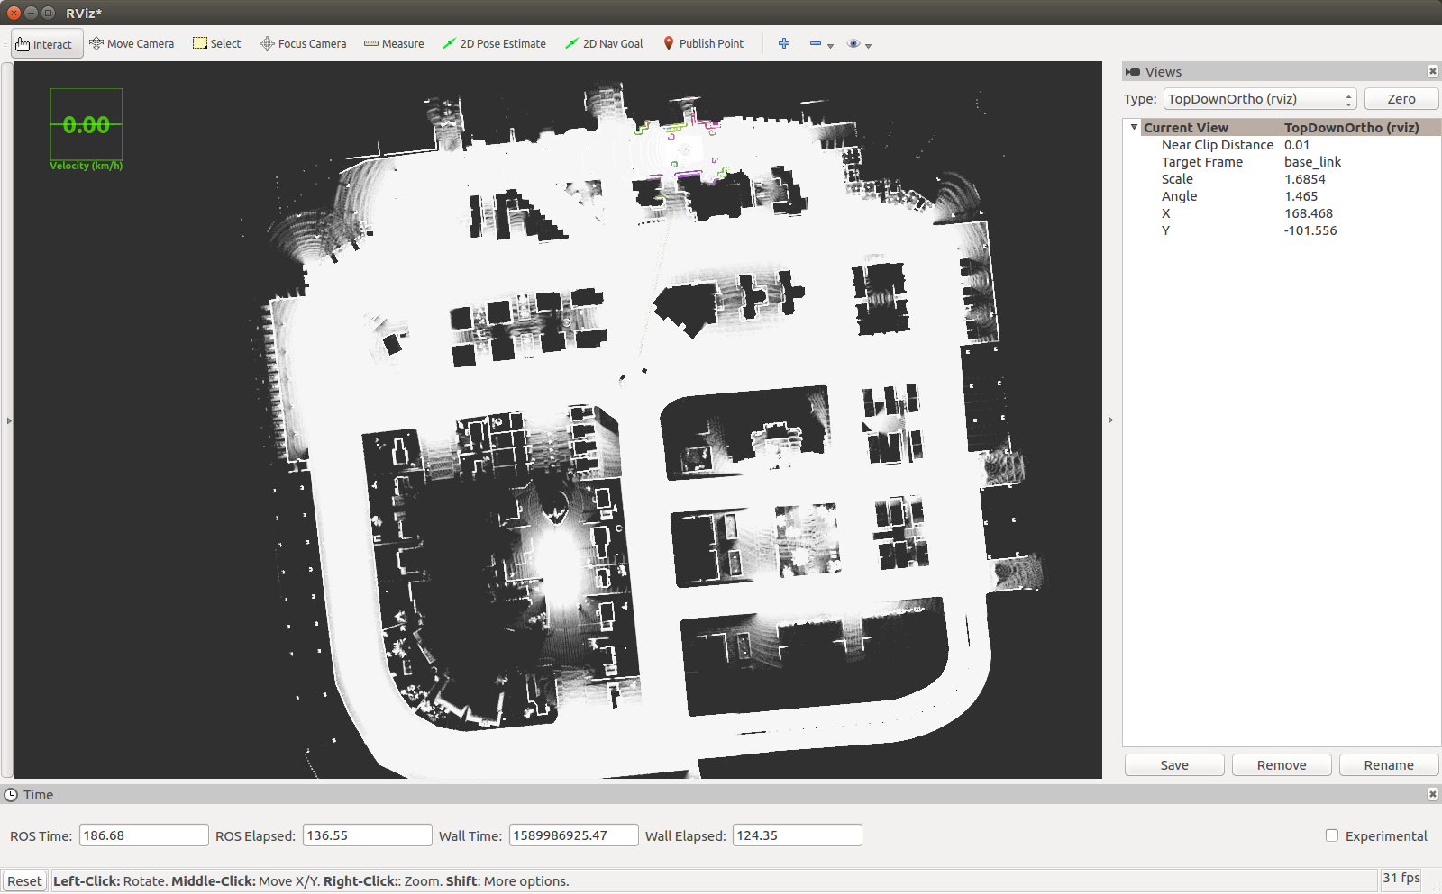The height and width of the screenshot is (894, 1442).
Task: Click the Zero button
Action: (1401, 99)
